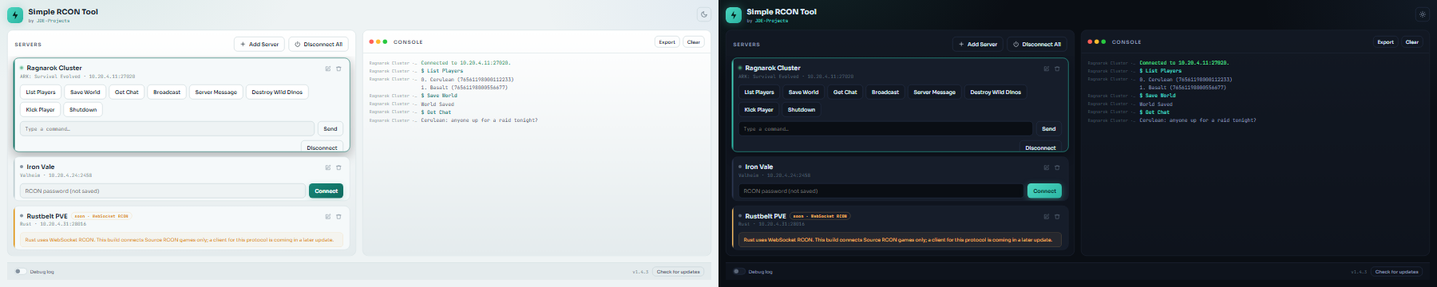
Task: Click 'soon · WebSocket RCON' badge in dark window
Action: coord(820,216)
